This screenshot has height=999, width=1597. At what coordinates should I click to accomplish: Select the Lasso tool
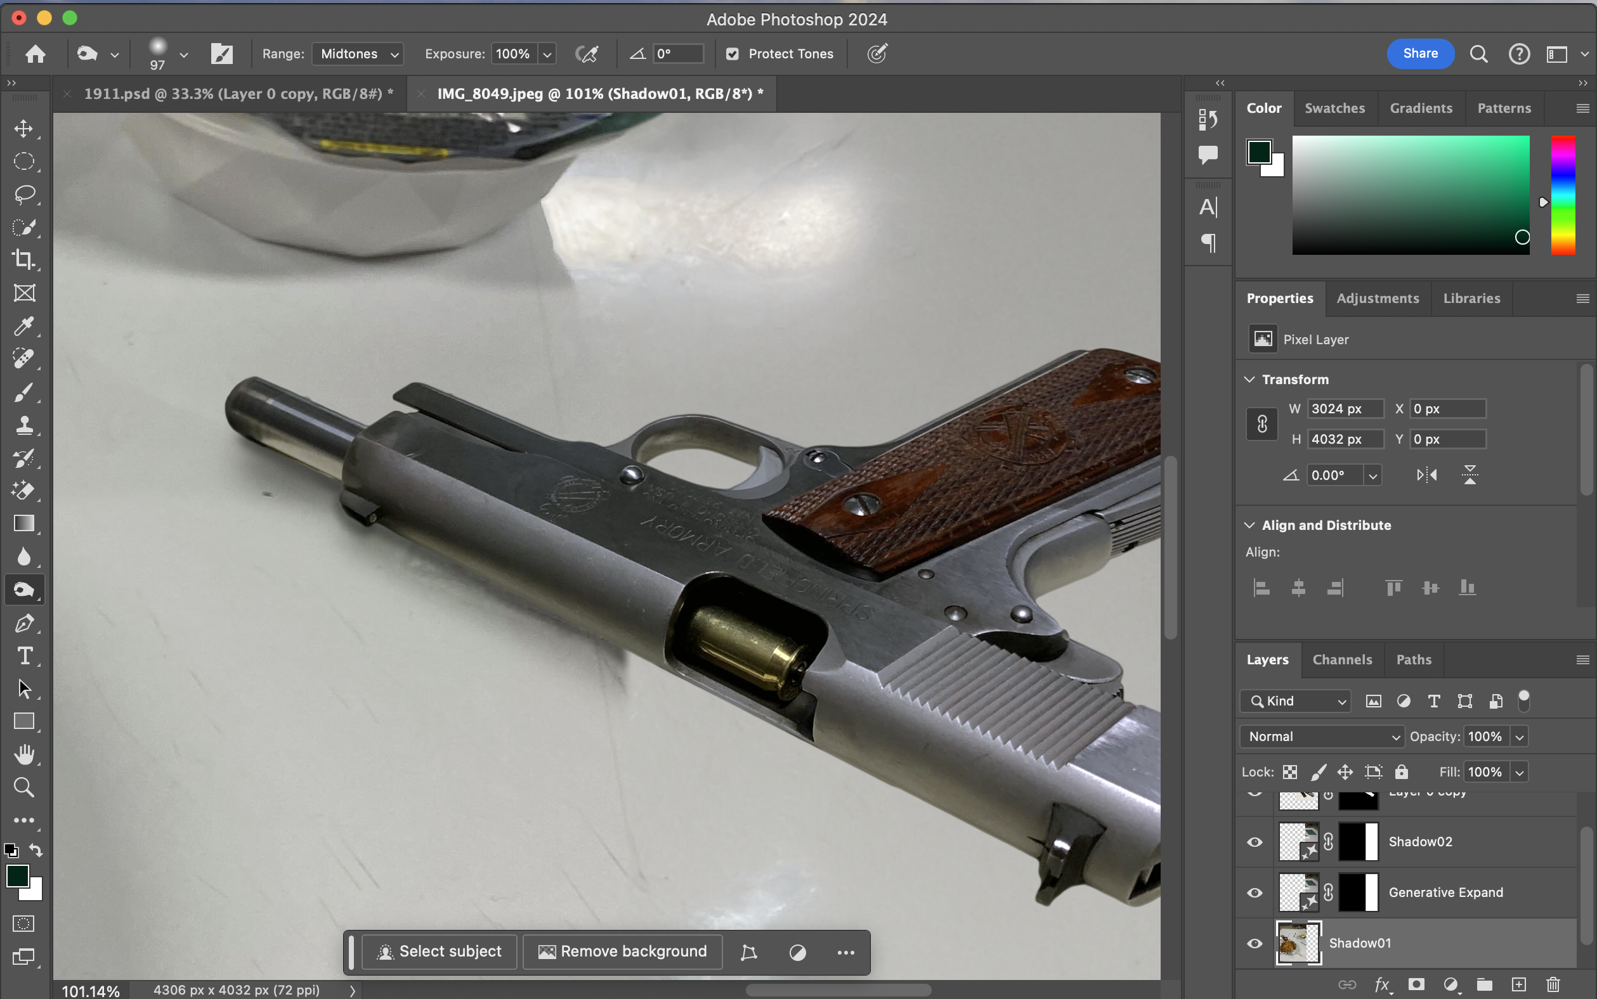(x=24, y=194)
